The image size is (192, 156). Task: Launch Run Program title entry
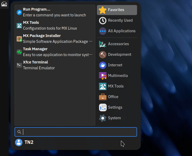(37, 9)
